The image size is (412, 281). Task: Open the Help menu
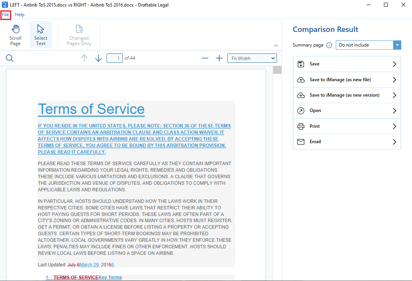point(20,15)
